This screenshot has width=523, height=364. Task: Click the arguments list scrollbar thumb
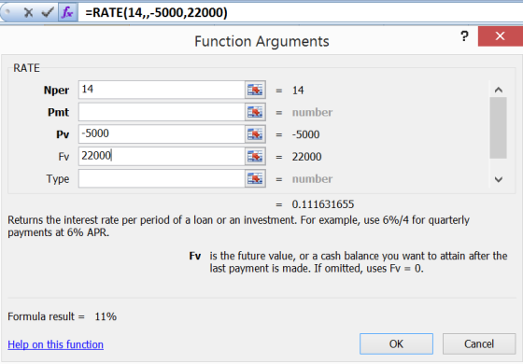pos(499,128)
